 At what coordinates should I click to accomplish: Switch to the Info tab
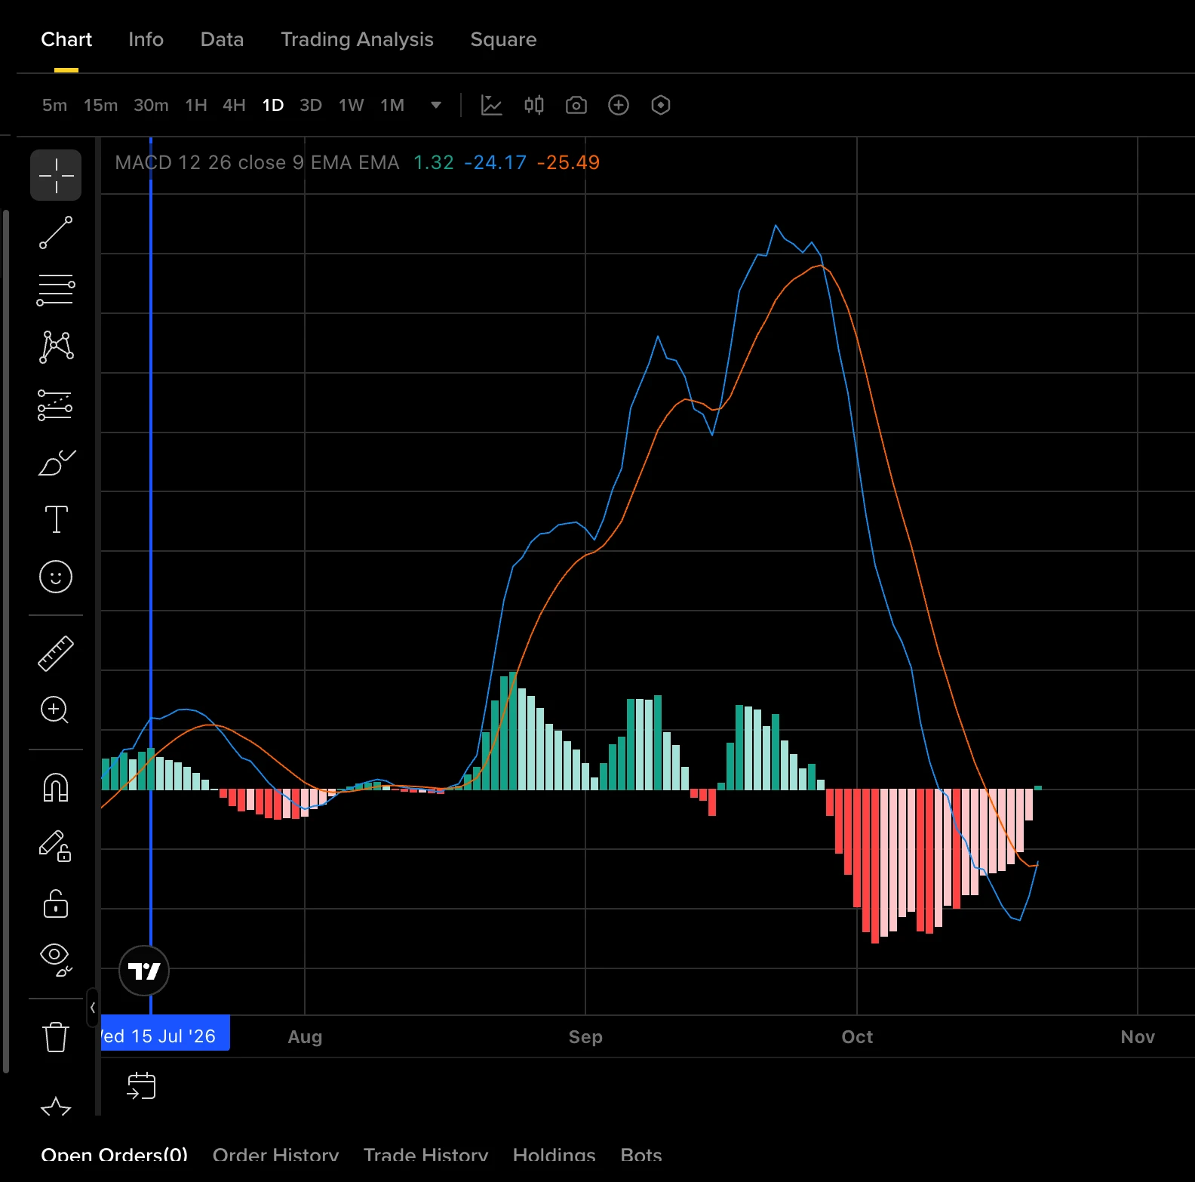[146, 39]
